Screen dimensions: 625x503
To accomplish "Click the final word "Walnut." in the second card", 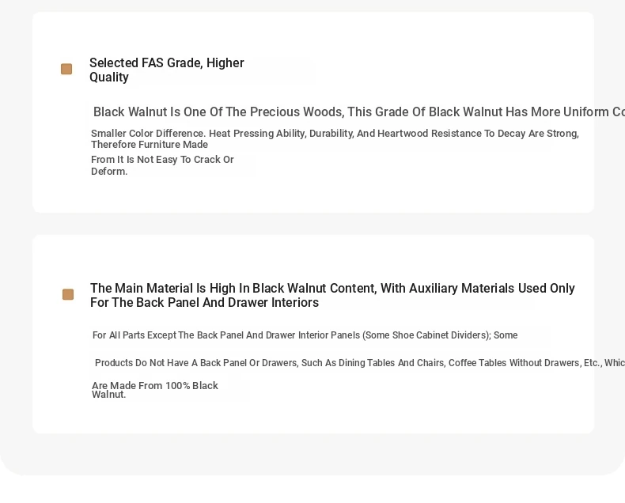I will point(109,395).
